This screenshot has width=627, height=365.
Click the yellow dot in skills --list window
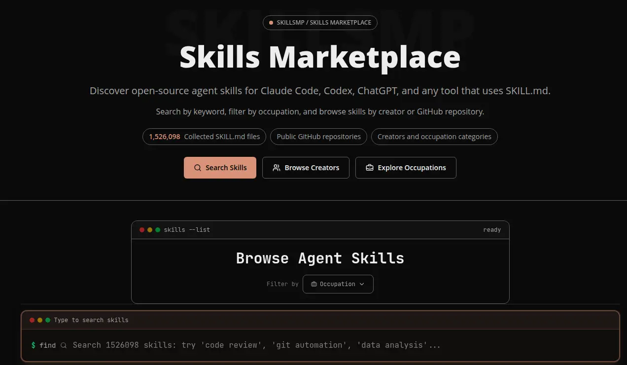click(x=150, y=230)
